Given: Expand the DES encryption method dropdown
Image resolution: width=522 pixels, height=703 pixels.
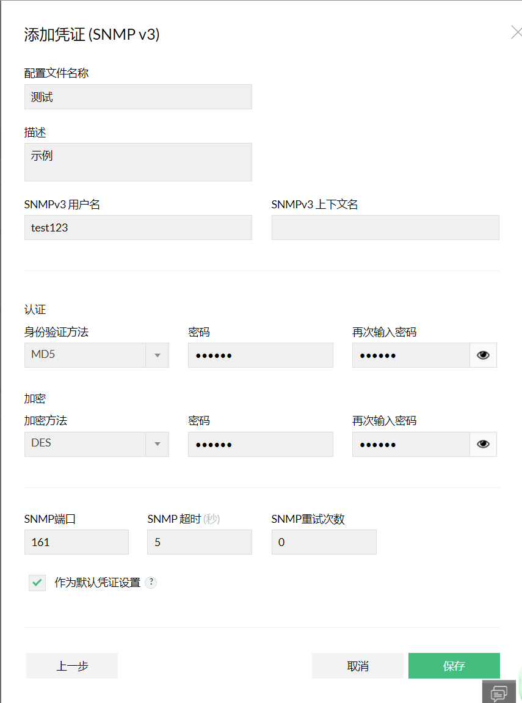Looking at the screenshot, I should (x=96, y=444).
